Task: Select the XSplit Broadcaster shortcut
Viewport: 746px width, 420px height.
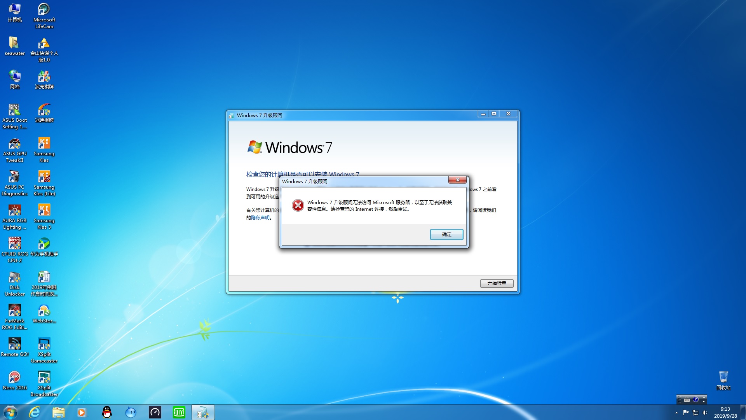Action: pyautogui.click(x=44, y=384)
